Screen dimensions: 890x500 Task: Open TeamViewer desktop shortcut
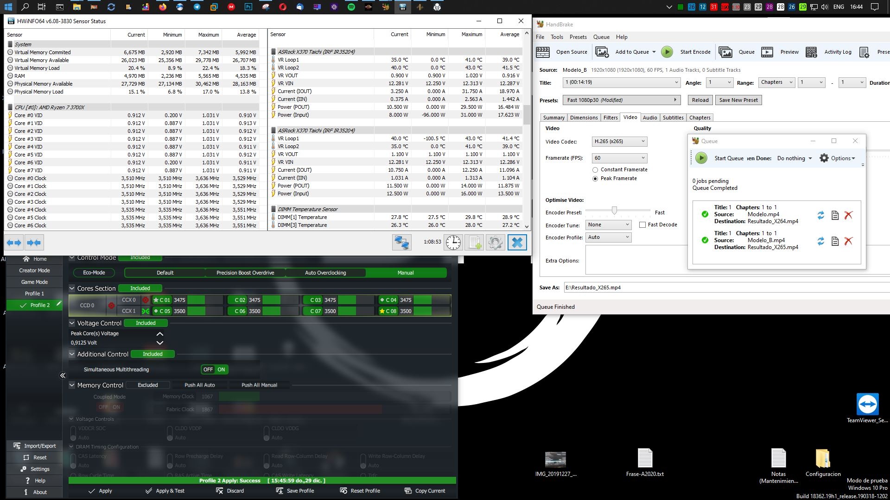tap(867, 408)
